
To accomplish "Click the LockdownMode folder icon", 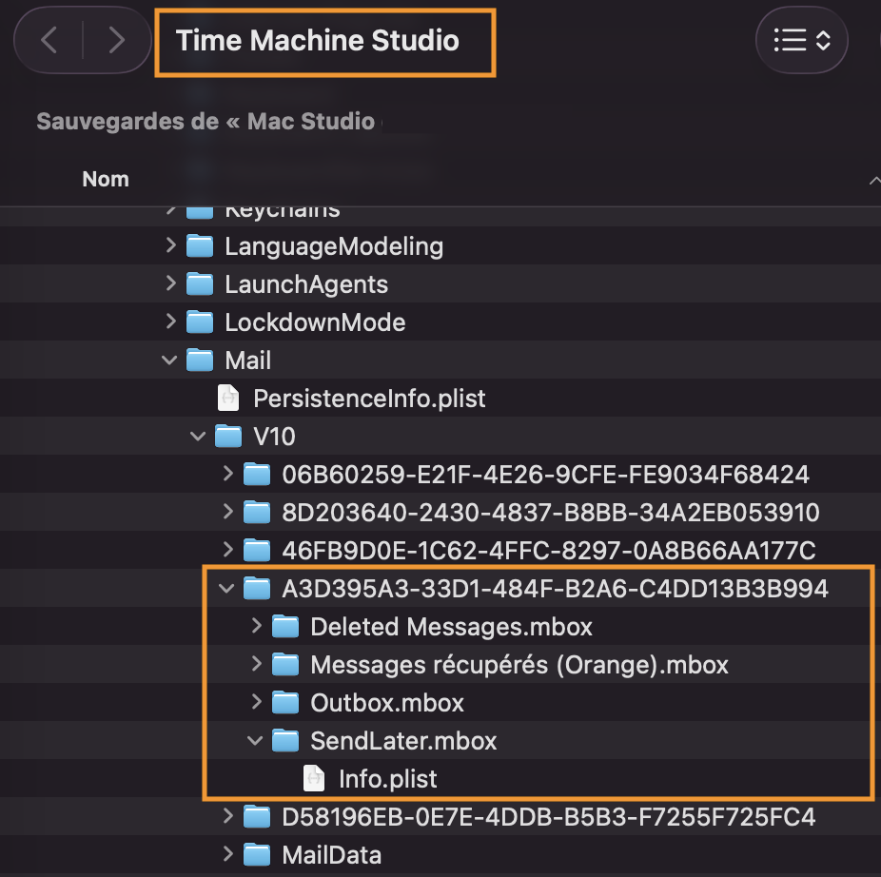I will point(200,322).
